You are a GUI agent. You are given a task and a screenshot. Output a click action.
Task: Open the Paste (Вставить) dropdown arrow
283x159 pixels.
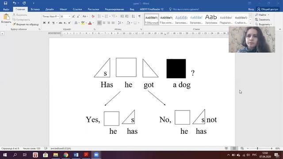(6, 25)
